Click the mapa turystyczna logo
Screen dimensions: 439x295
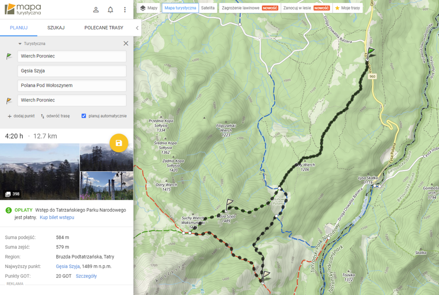tap(23, 9)
